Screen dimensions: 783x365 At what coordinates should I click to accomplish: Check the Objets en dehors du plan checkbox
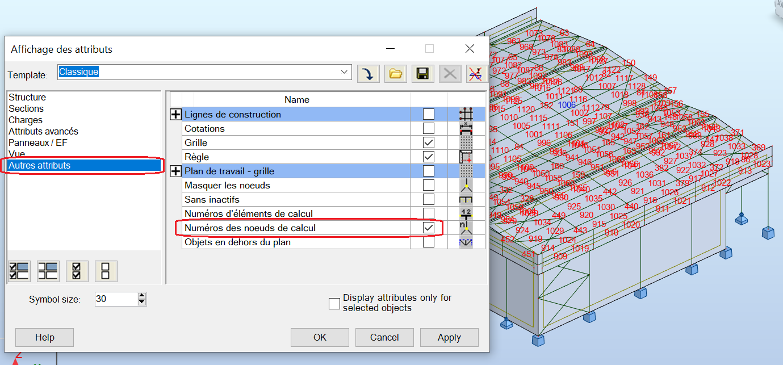point(429,242)
